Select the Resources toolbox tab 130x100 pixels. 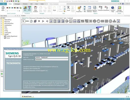coord(33,18)
